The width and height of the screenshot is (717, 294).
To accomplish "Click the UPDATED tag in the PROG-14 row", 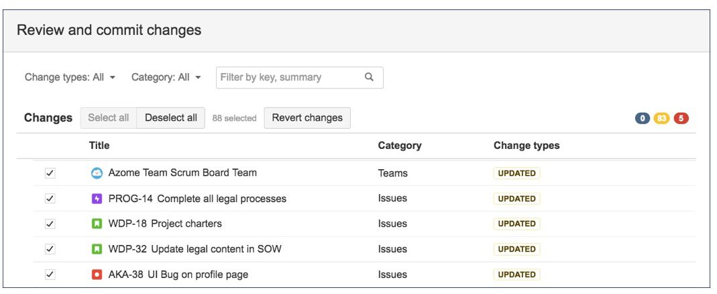I will [516, 199].
